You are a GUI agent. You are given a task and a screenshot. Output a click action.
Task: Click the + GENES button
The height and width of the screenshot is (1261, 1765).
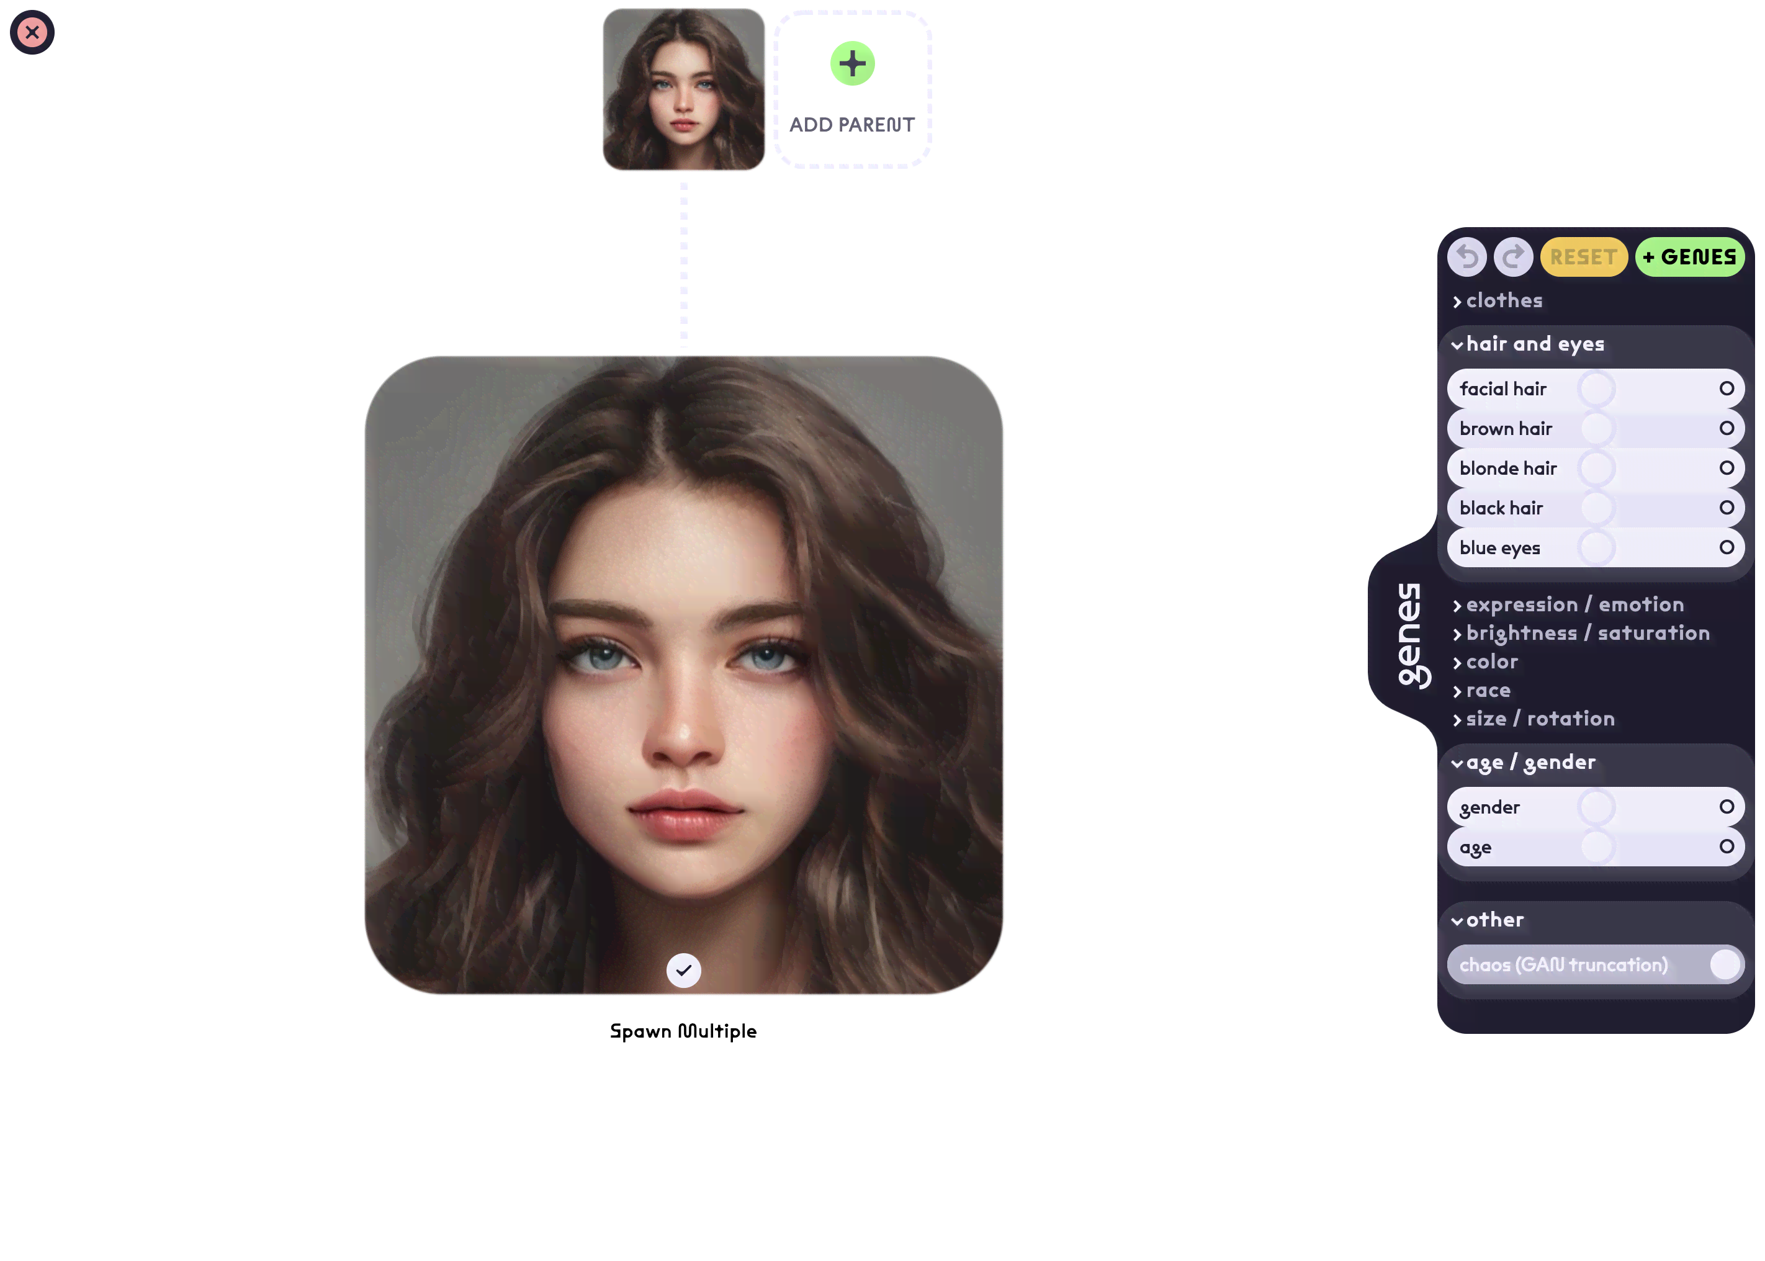[1690, 256]
